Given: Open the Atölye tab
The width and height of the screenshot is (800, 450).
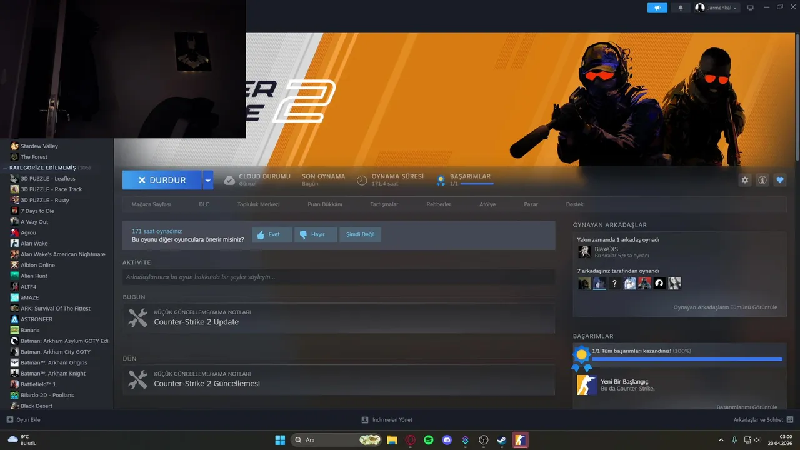Looking at the screenshot, I should (x=487, y=204).
